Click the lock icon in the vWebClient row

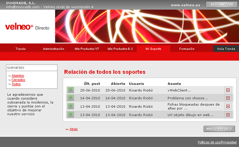click(x=71, y=90)
